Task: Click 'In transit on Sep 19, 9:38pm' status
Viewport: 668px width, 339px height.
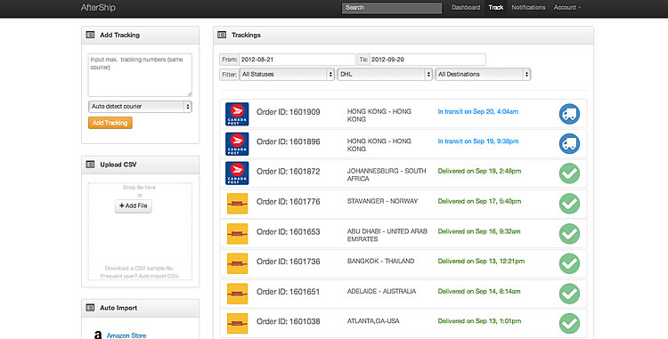Action: 478,141
